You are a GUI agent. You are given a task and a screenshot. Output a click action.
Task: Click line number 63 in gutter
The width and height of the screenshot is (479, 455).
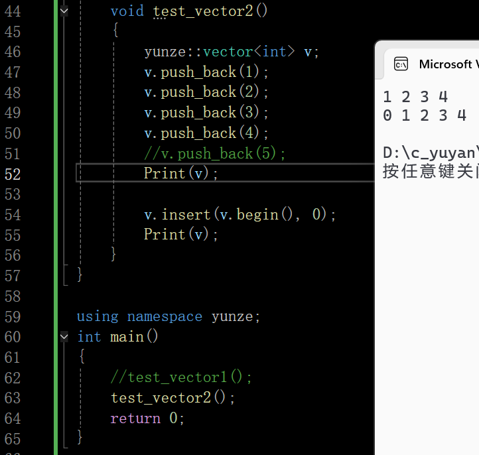(13, 399)
